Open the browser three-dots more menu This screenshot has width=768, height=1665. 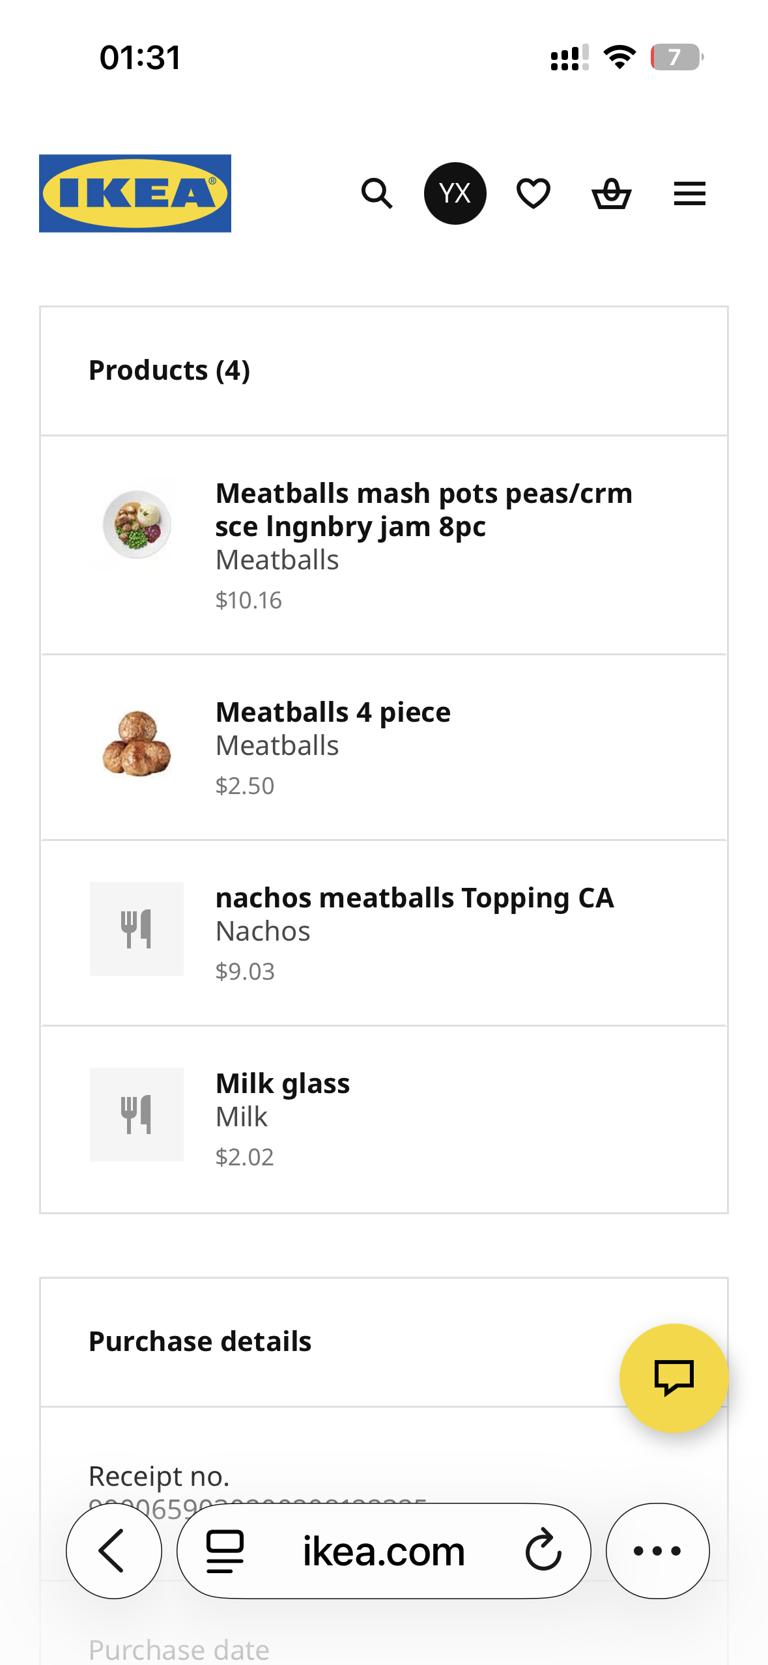click(657, 1551)
